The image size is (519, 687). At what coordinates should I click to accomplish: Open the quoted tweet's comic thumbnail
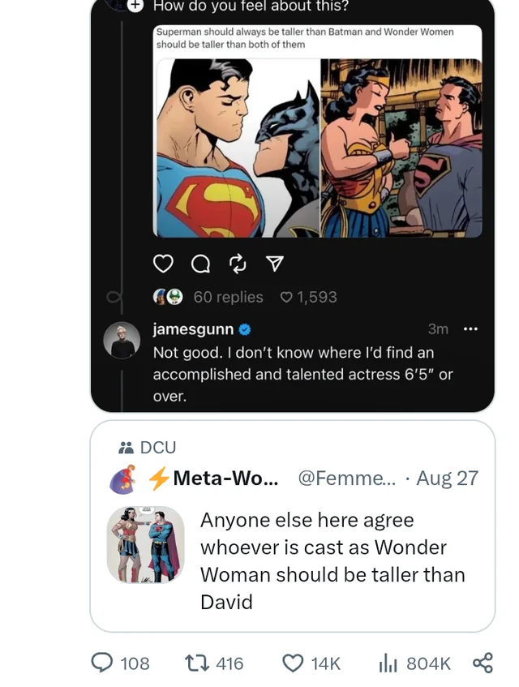[146, 545]
